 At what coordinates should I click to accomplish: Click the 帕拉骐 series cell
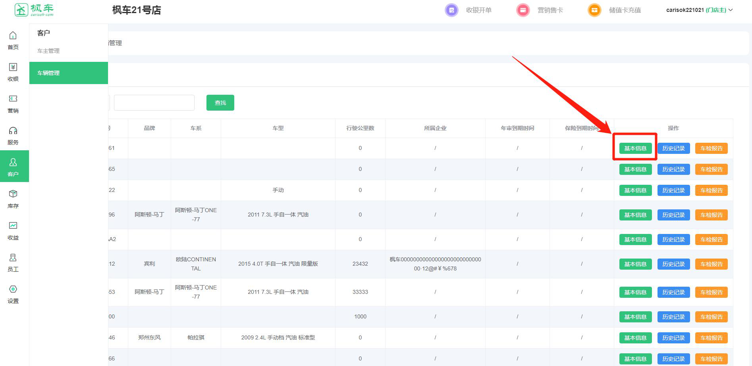[x=196, y=337]
